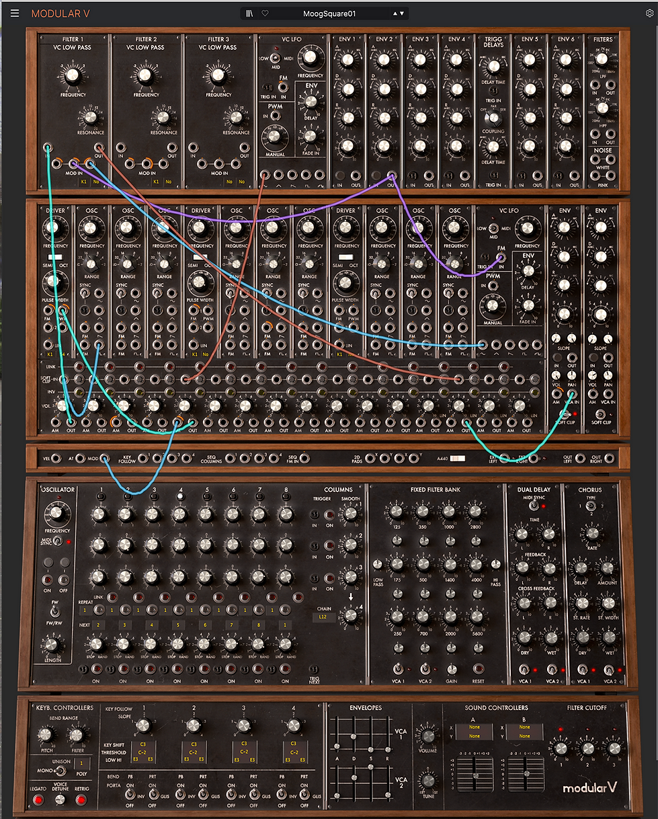Click the VOICE DETUNE knob
This screenshot has width=658, height=819.
click(x=61, y=799)
